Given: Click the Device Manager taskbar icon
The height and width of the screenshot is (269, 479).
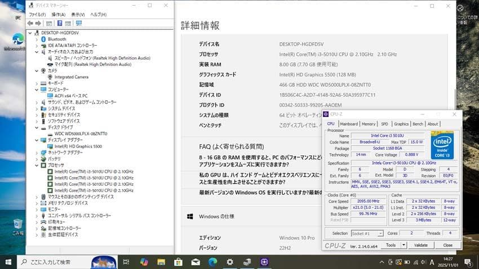Looking at the screenshot, I should (x=247, y=262).
